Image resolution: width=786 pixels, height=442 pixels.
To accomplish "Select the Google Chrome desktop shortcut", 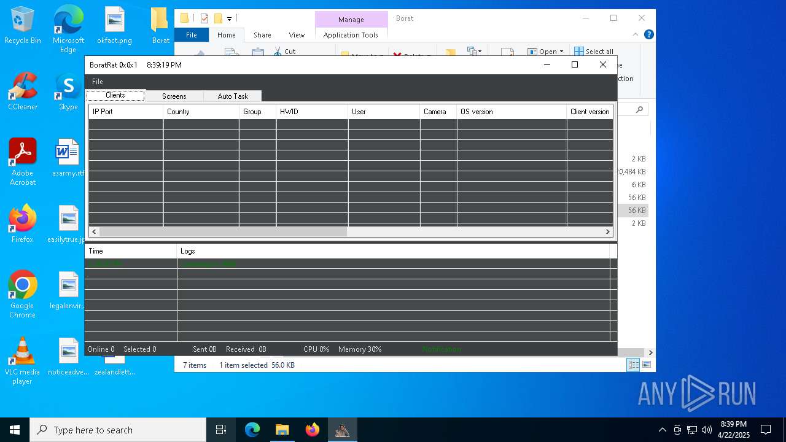I will [x=23, y=295].
